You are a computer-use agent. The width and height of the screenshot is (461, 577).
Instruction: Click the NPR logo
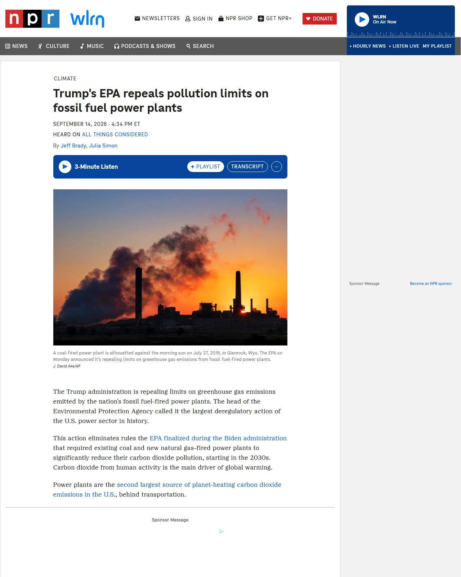tap(32, 19)
